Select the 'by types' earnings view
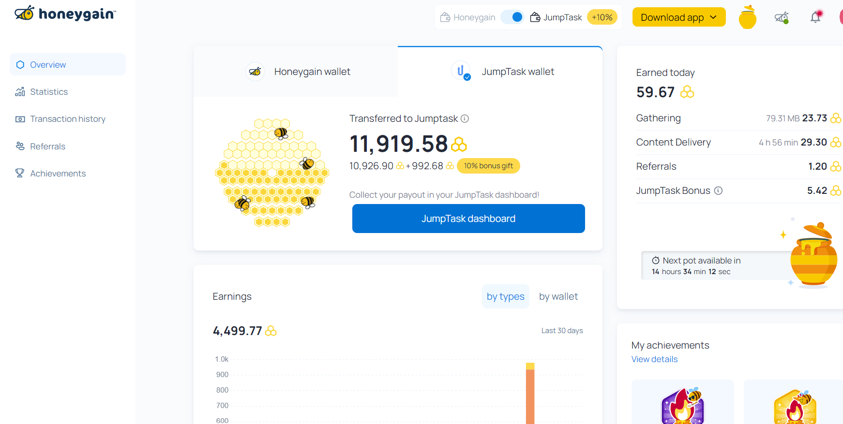The width and height of the screenshot is (843, 424). pos(505,296)
